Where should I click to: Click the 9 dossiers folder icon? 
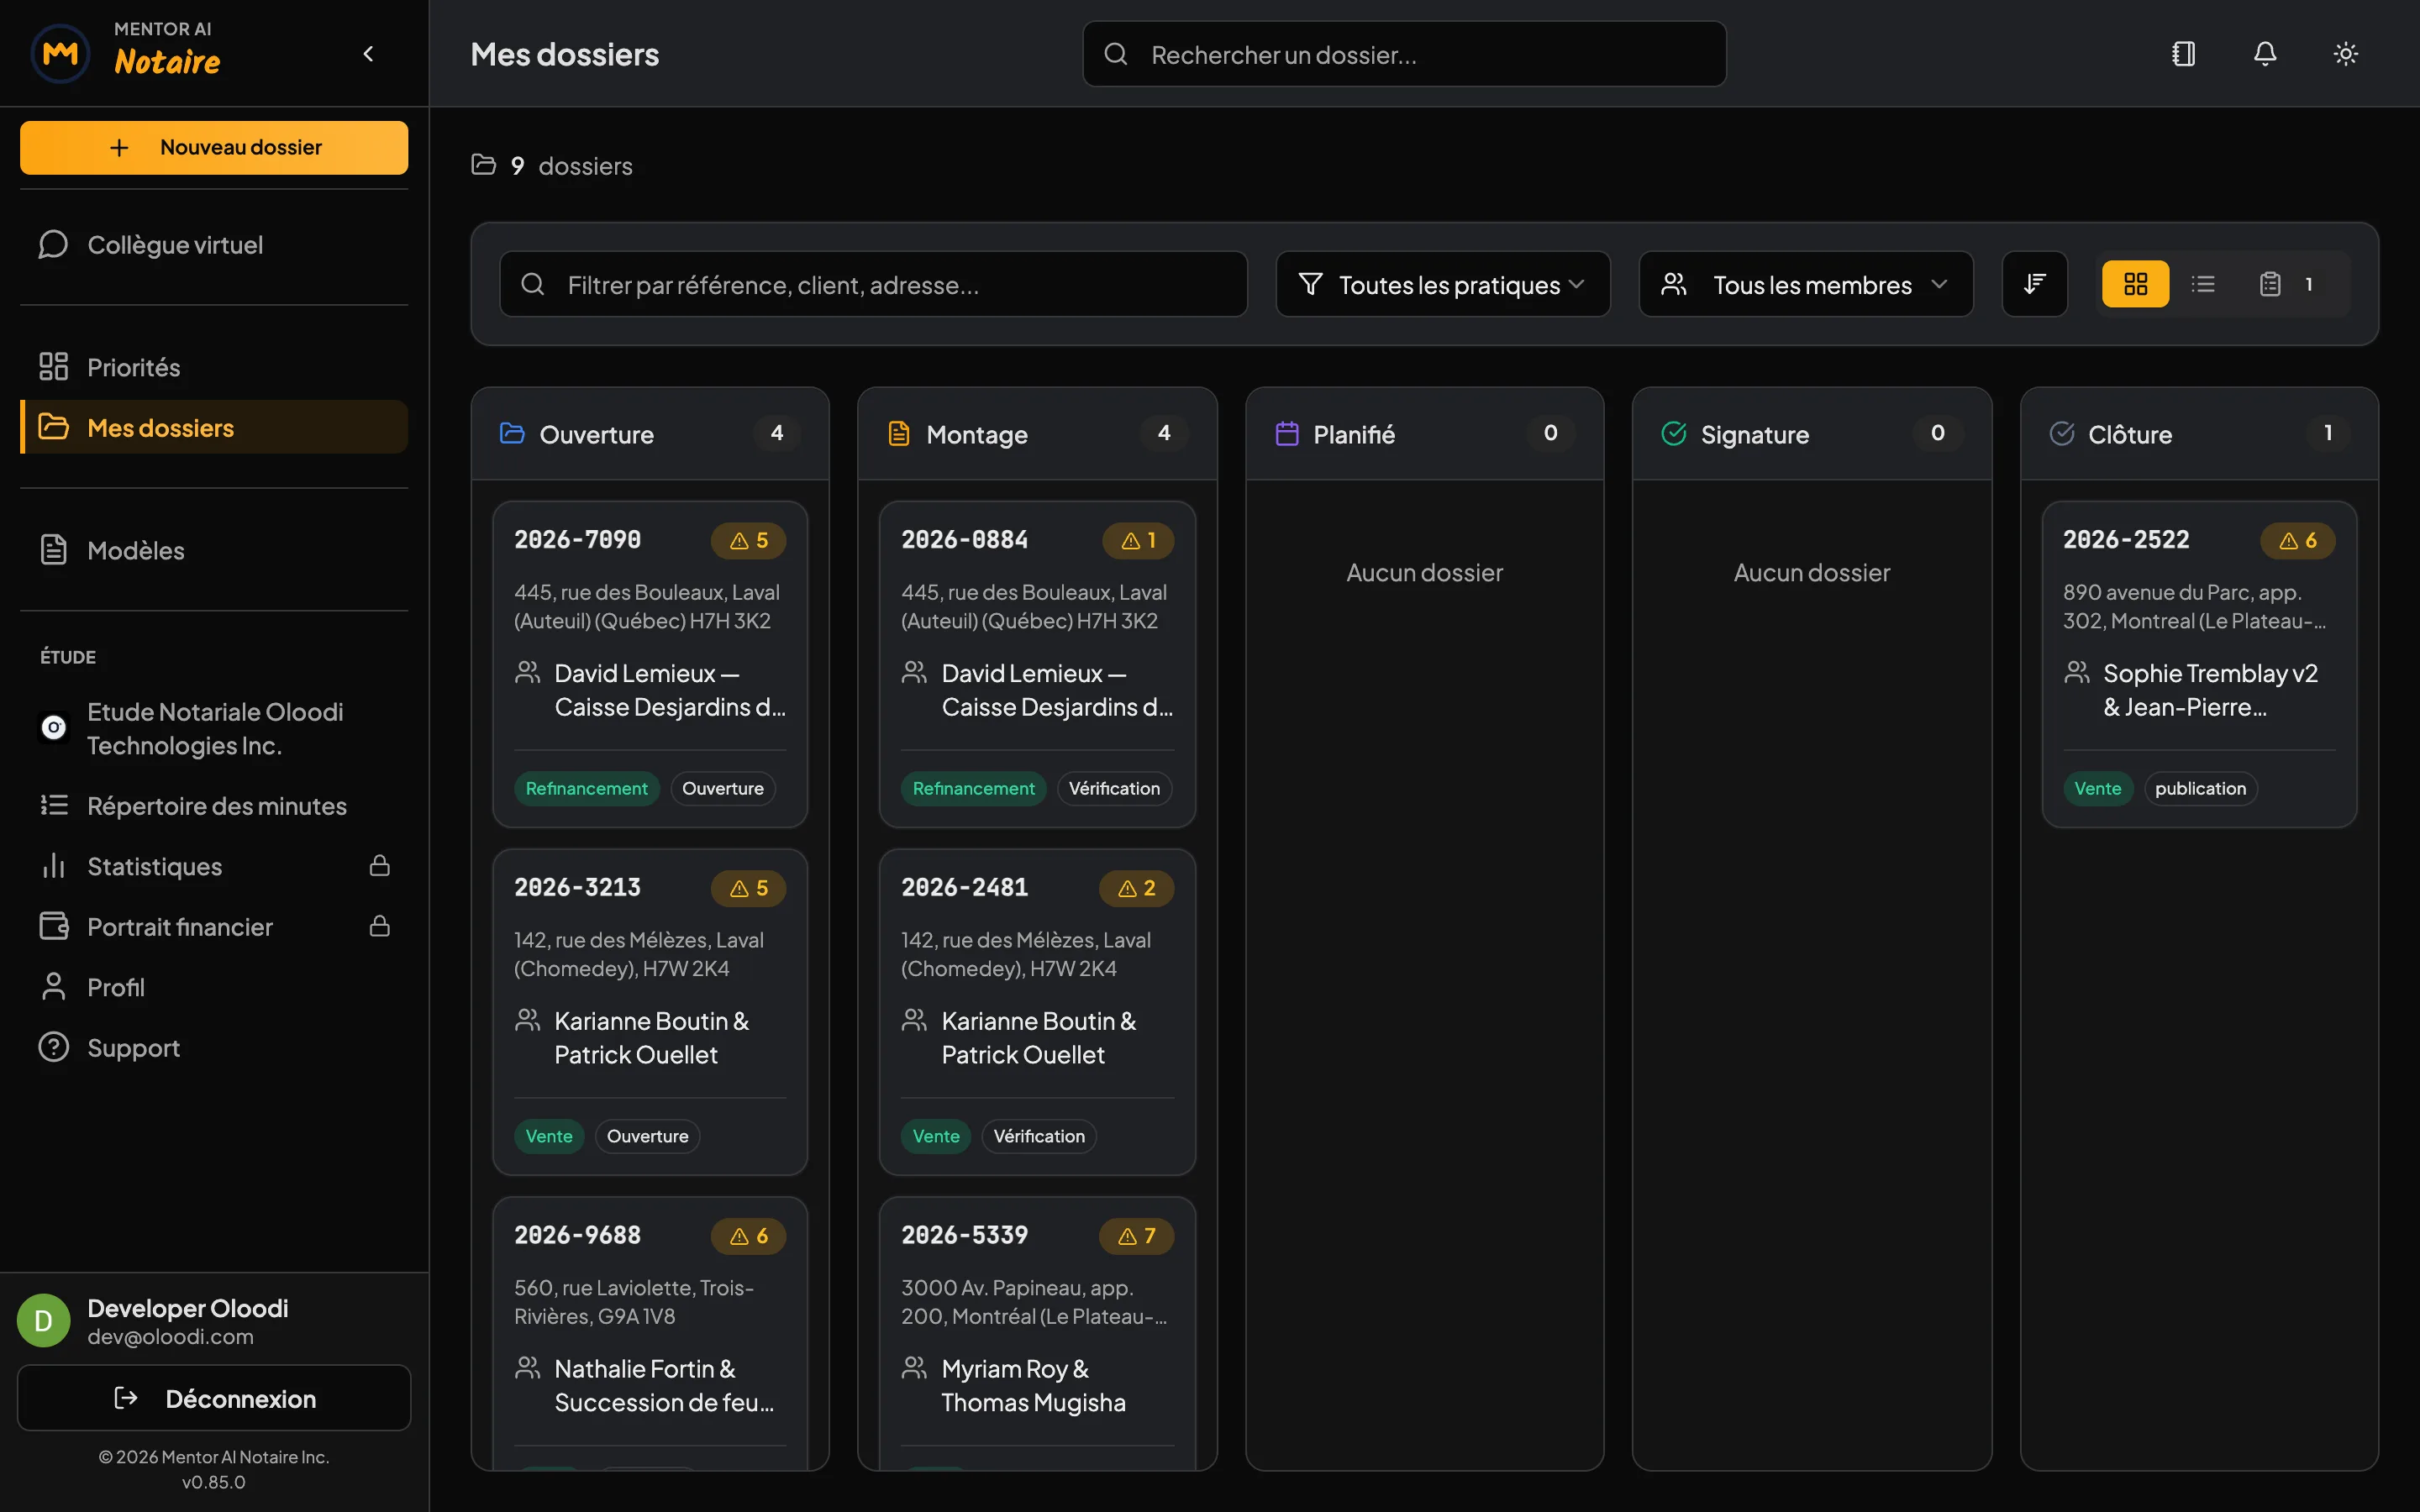[x=484, y=165]
